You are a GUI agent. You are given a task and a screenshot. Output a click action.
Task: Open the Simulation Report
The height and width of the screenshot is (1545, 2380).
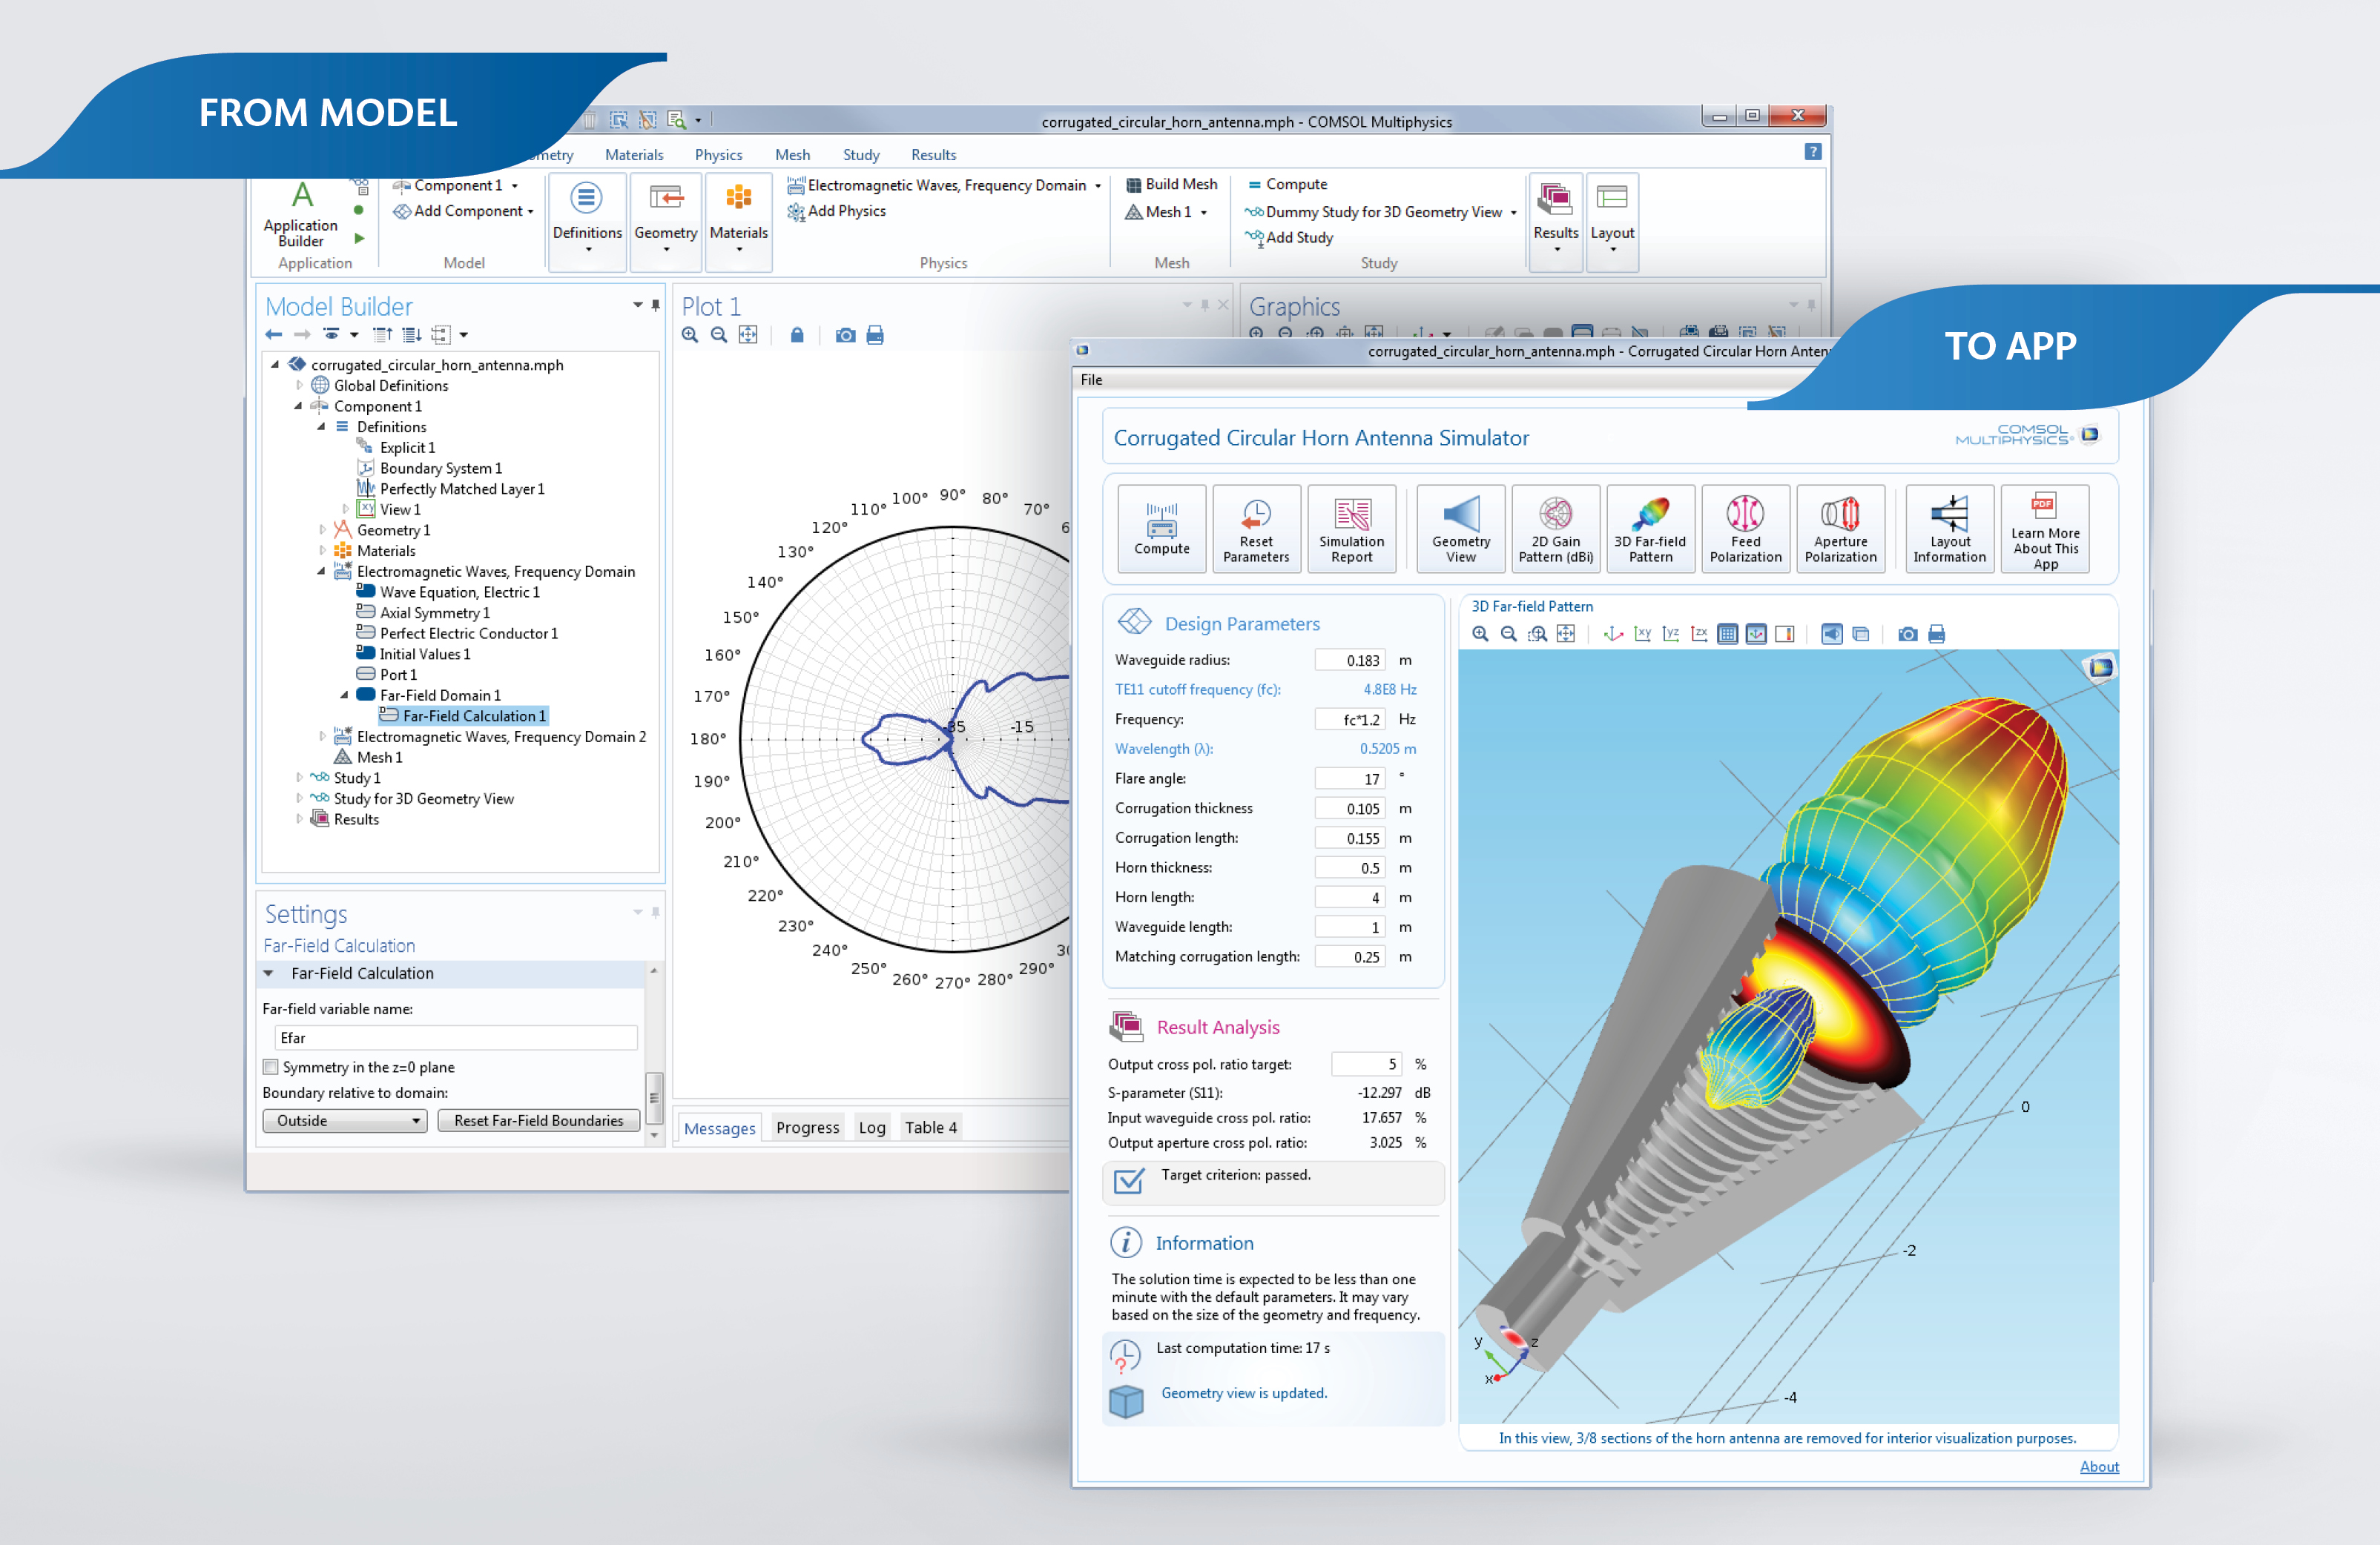(x=1351, y=529)
